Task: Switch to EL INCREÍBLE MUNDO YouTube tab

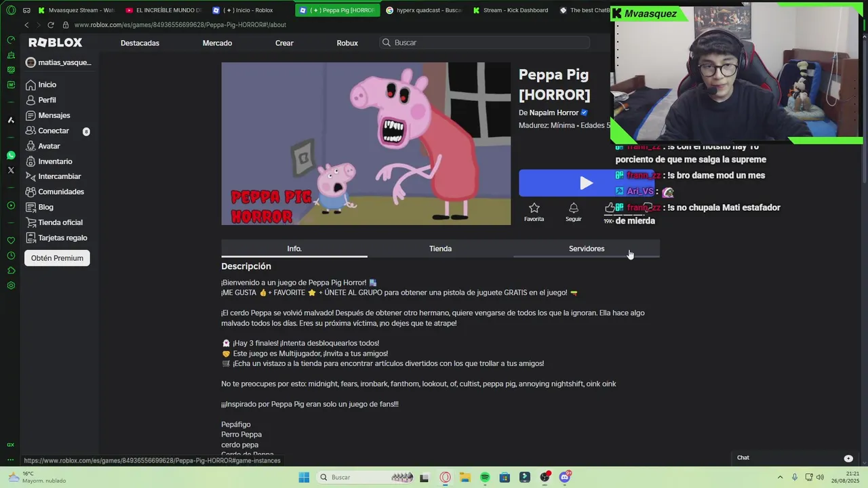Action: tap(163, 10)
